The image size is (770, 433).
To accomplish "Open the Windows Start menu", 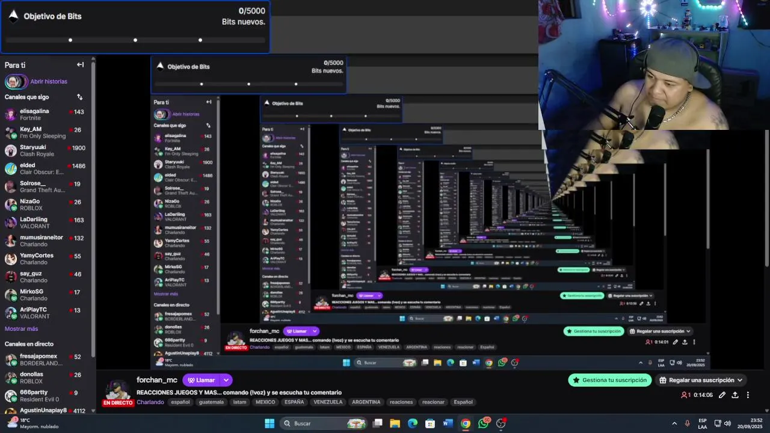I will [x=269, y=423].
